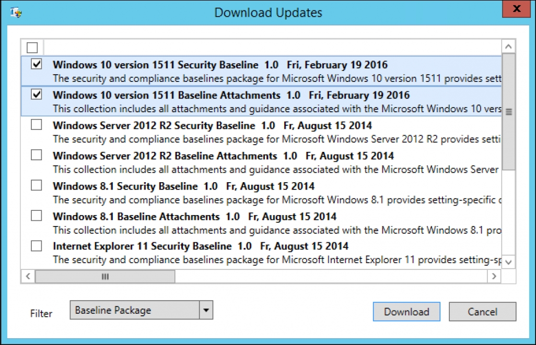
Task: Click description of Windows Server 2012 R2 Security Baseline
Action: pyautogui.click(x=277, y=139)
